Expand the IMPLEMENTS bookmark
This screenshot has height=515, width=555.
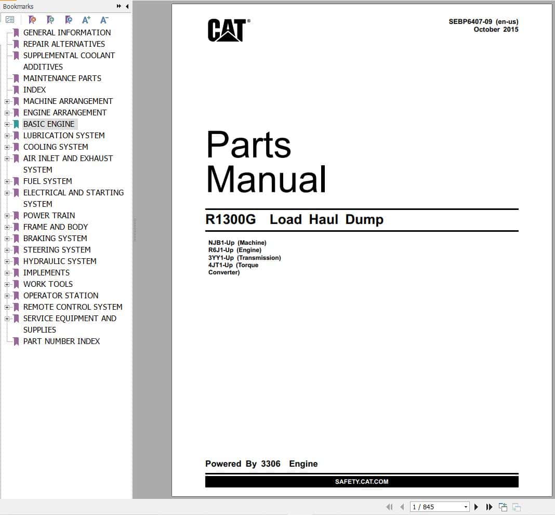point(7,273)
